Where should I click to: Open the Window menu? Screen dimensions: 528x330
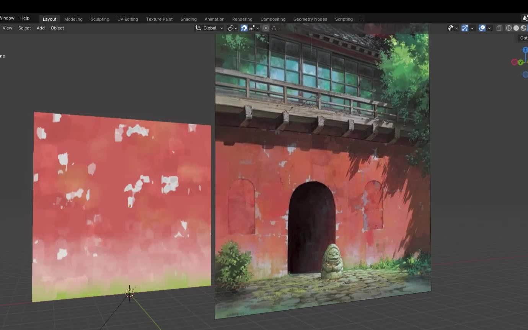7,18
